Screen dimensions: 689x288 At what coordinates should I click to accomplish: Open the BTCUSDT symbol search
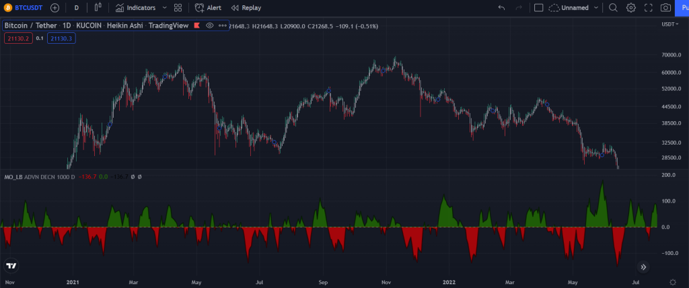[24, 7]
